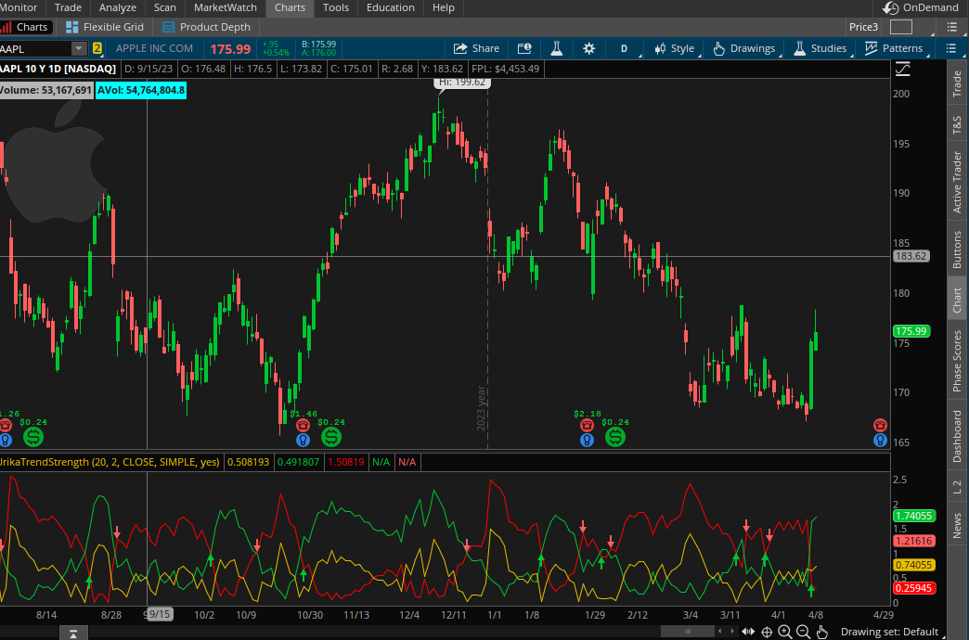
Task: Click the Hi: 199.62 price bubble
Action: point(462,83)
